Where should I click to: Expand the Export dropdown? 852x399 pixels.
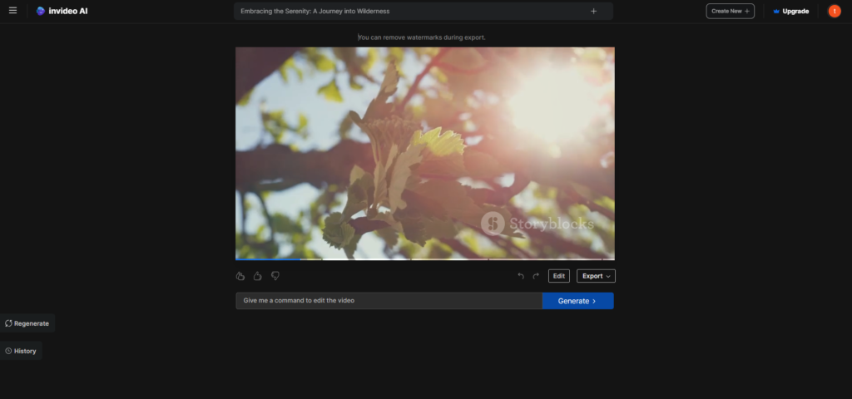pos(596,276)
